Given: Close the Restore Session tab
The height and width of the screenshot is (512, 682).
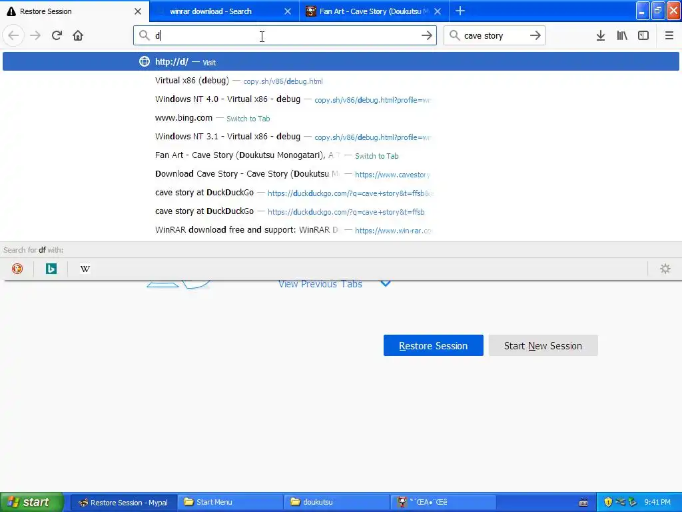Looking at the screenshot, I should pyautogui.click(x=138, y=11).
